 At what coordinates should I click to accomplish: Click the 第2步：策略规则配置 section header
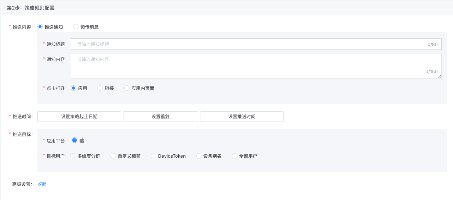pos(31,8)
